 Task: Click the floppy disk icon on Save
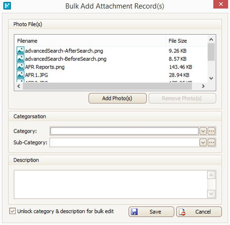[134, 212]
